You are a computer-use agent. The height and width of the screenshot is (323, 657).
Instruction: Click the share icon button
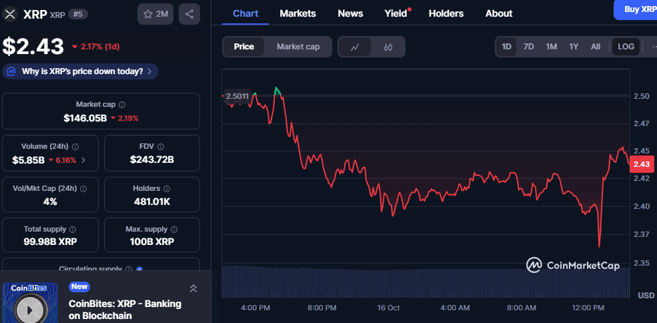[189, 14]
